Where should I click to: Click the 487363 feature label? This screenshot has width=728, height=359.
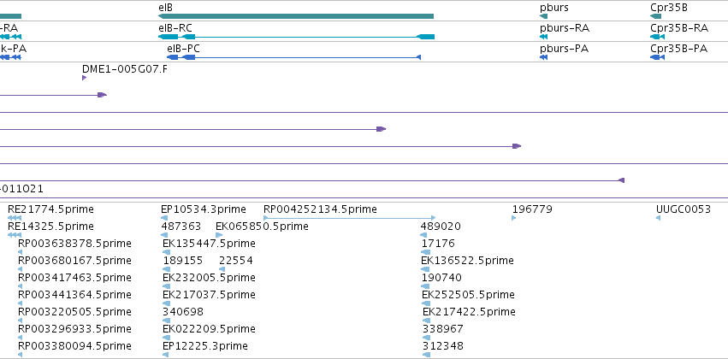181,227
